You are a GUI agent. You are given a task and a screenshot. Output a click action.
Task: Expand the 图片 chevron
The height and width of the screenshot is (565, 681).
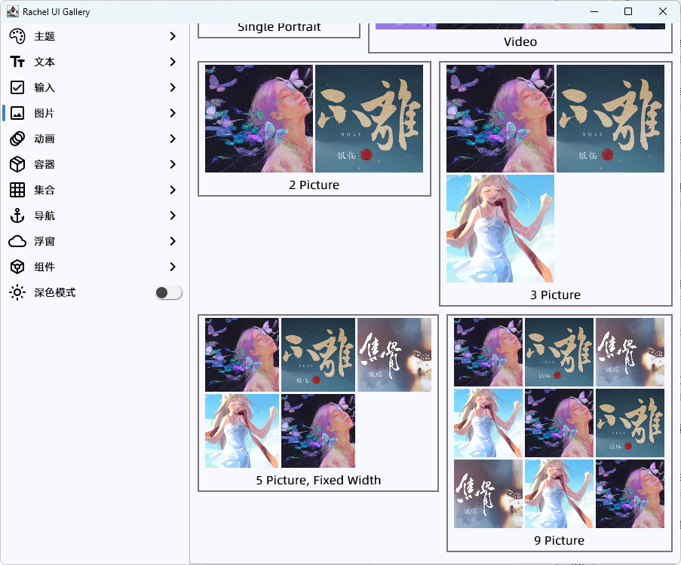173,113
